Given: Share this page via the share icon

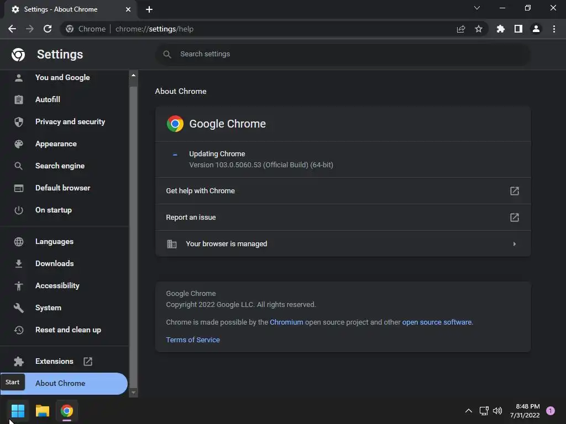Looking at the screenshot, I should pos(461,29).
